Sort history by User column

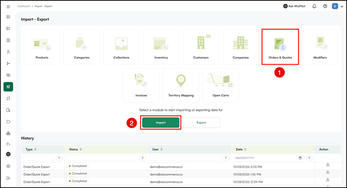(x=162, y=150)
